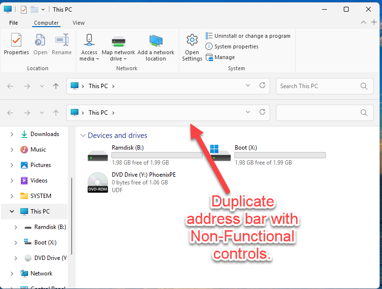Open the File menu
The width and height of the screenshot is (382, 289).
click(14, 23)
